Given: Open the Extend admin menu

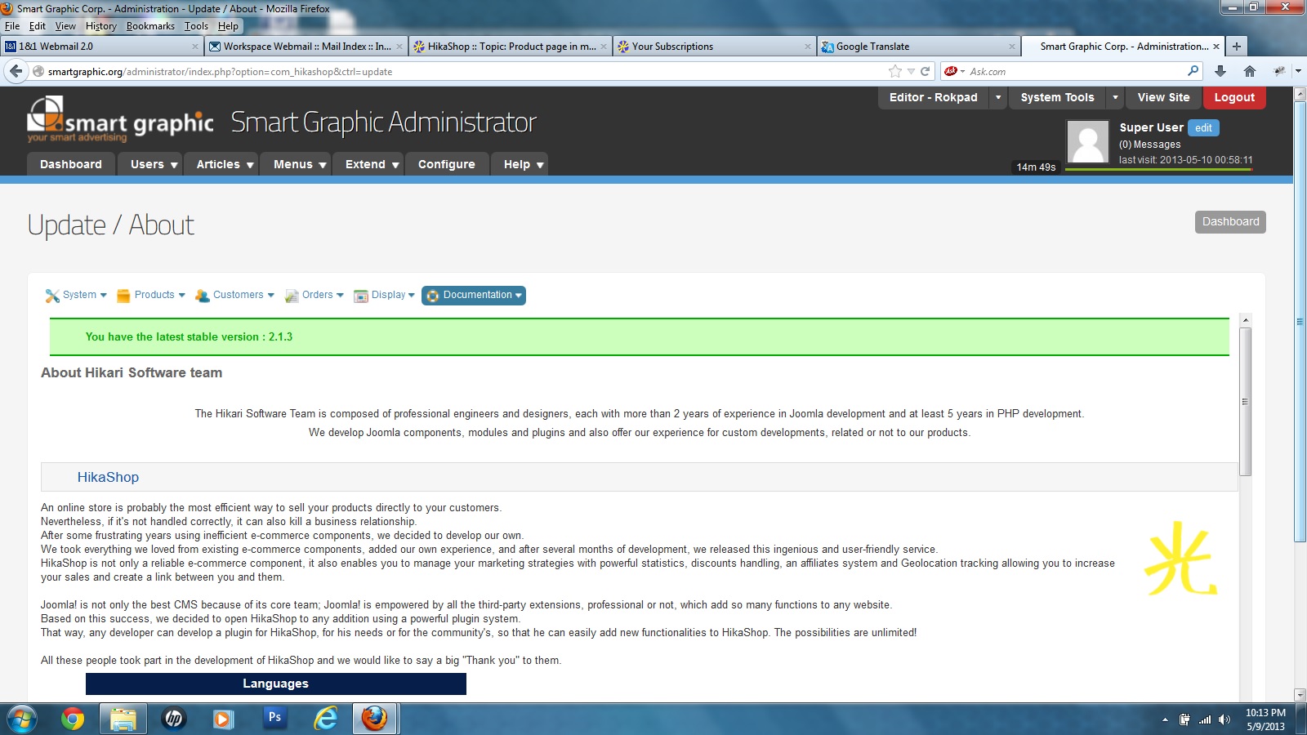Looking at the screenshot, I should point(368,164).
